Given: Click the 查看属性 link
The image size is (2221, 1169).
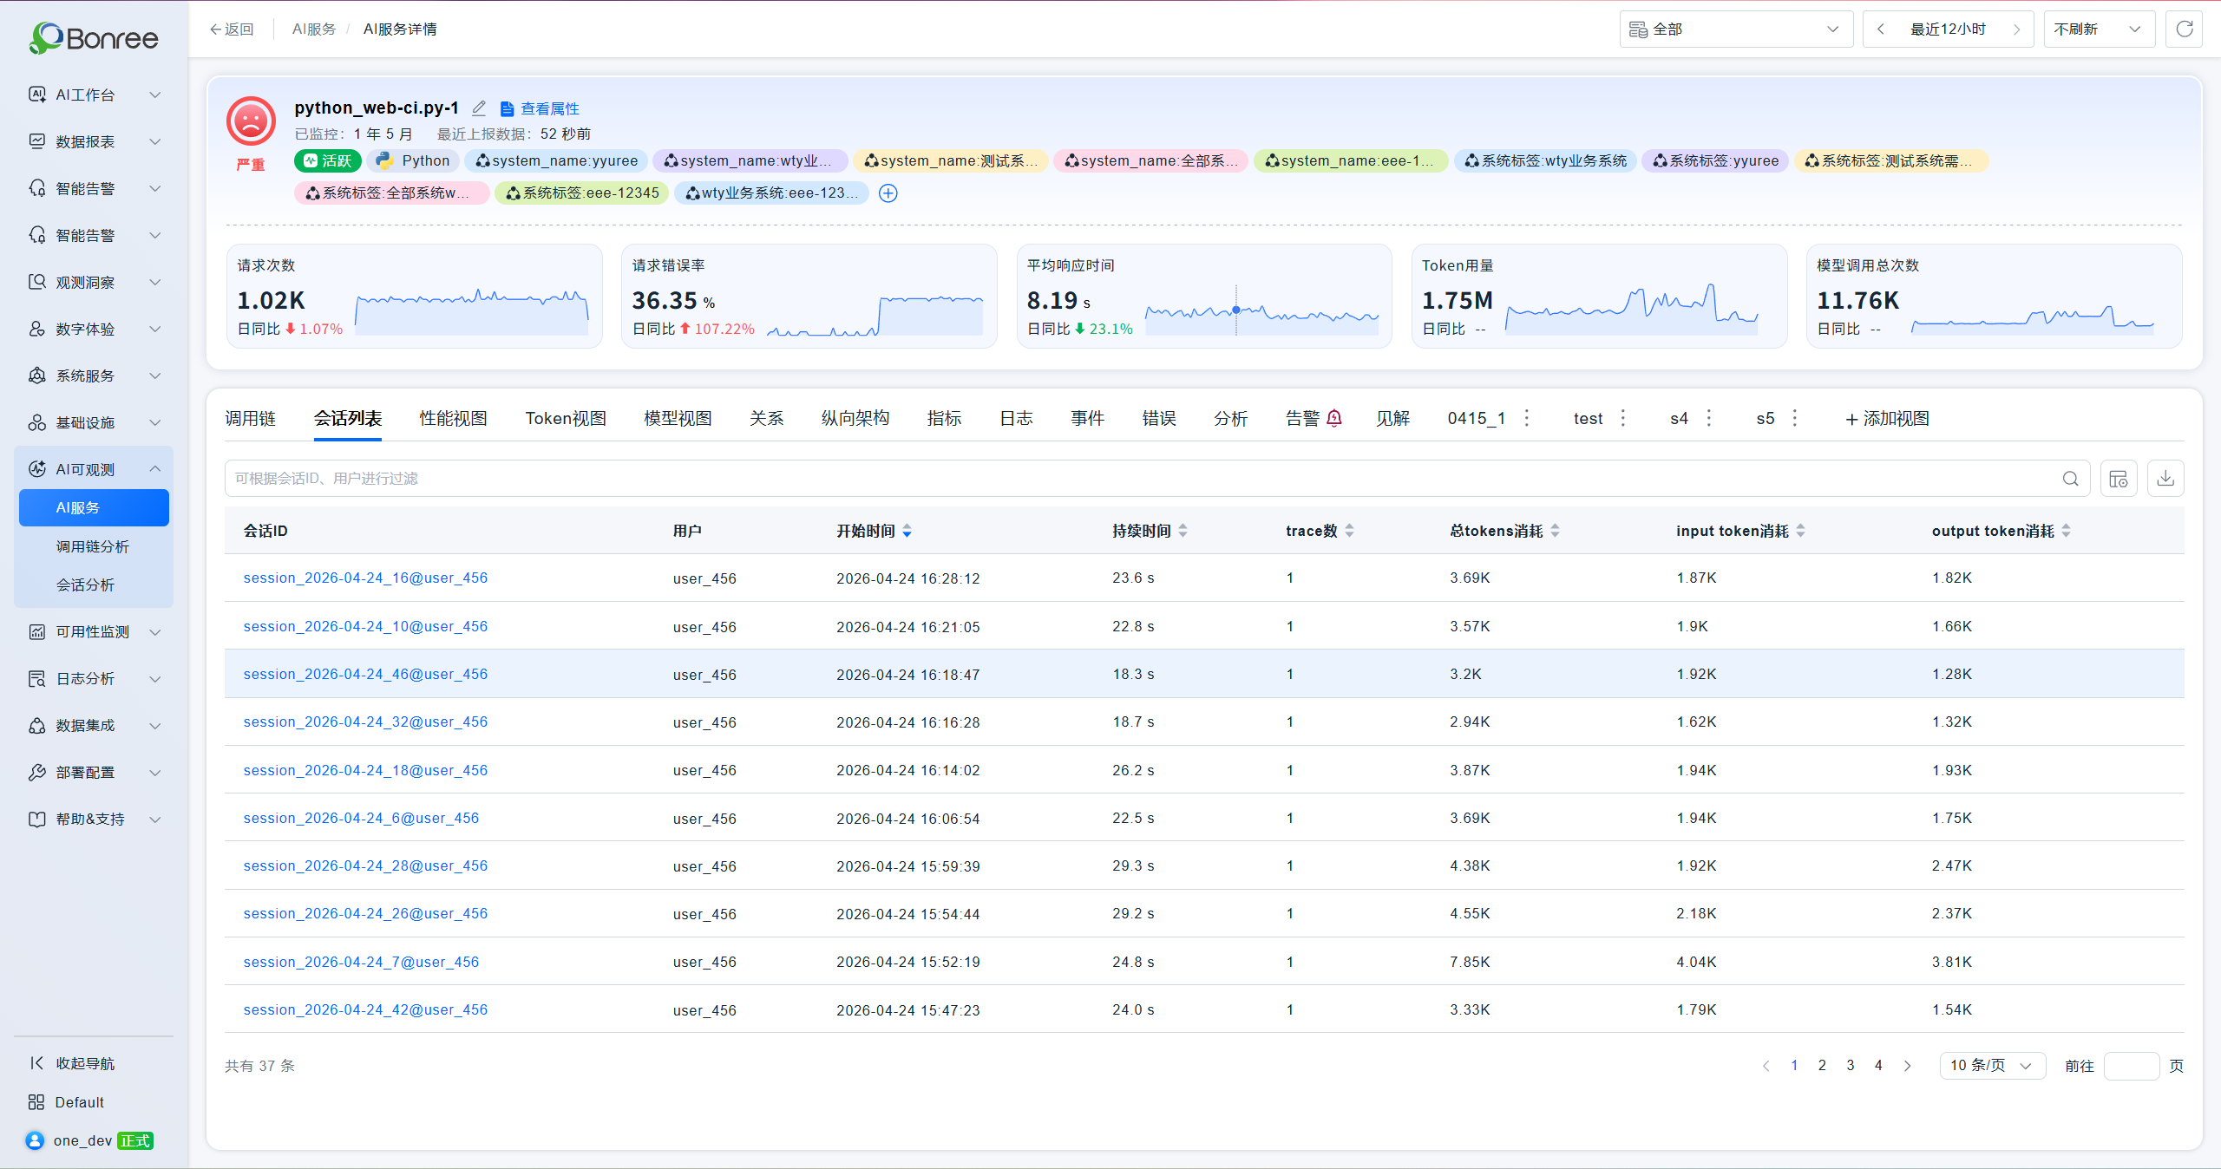Looking at the screenshot, I should coord(549,108).
